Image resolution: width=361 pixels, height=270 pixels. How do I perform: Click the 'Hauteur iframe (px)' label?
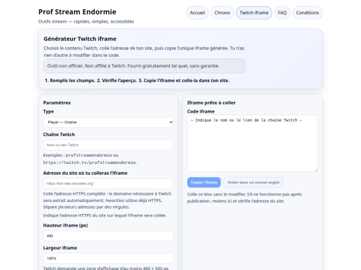pyautogui.click(x=66, y=225)
